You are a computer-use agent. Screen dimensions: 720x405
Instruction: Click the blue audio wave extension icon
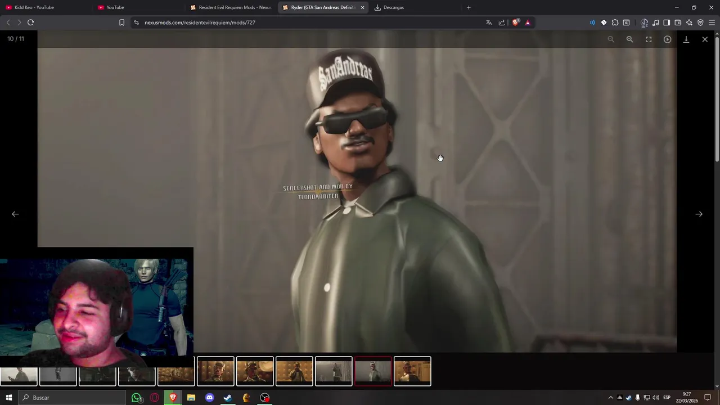pos(592,22)
